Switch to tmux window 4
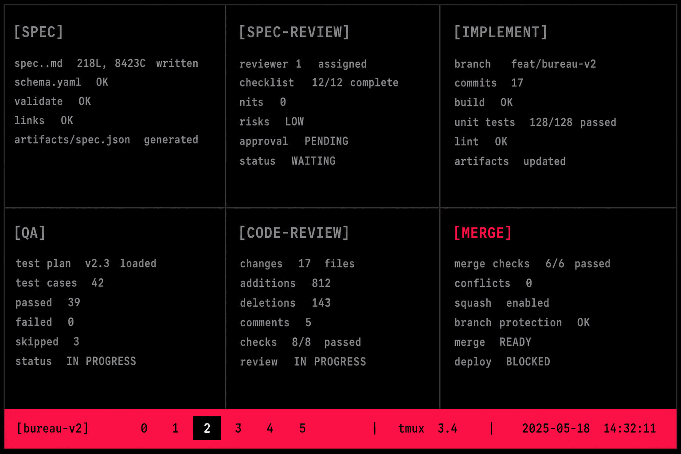The image size is (681, 454). (270, 428)
